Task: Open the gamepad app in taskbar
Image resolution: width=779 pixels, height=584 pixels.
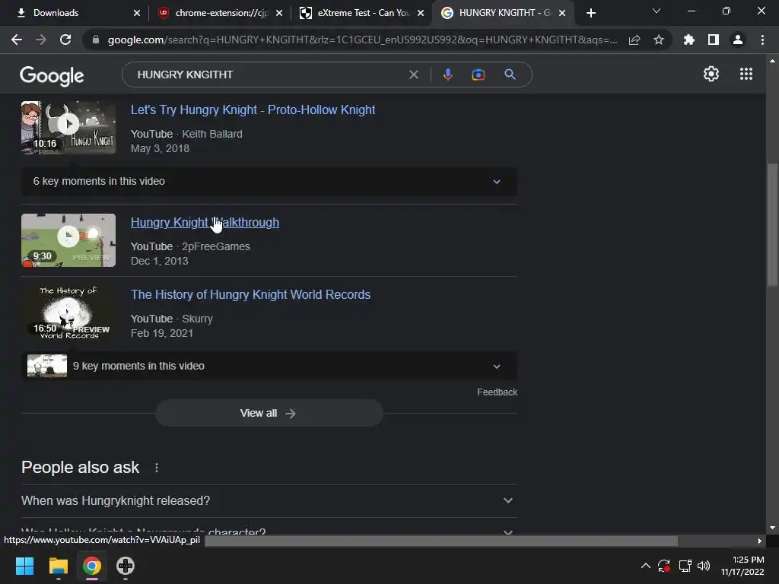Action: pyautogui.click(x=126, y=566)
